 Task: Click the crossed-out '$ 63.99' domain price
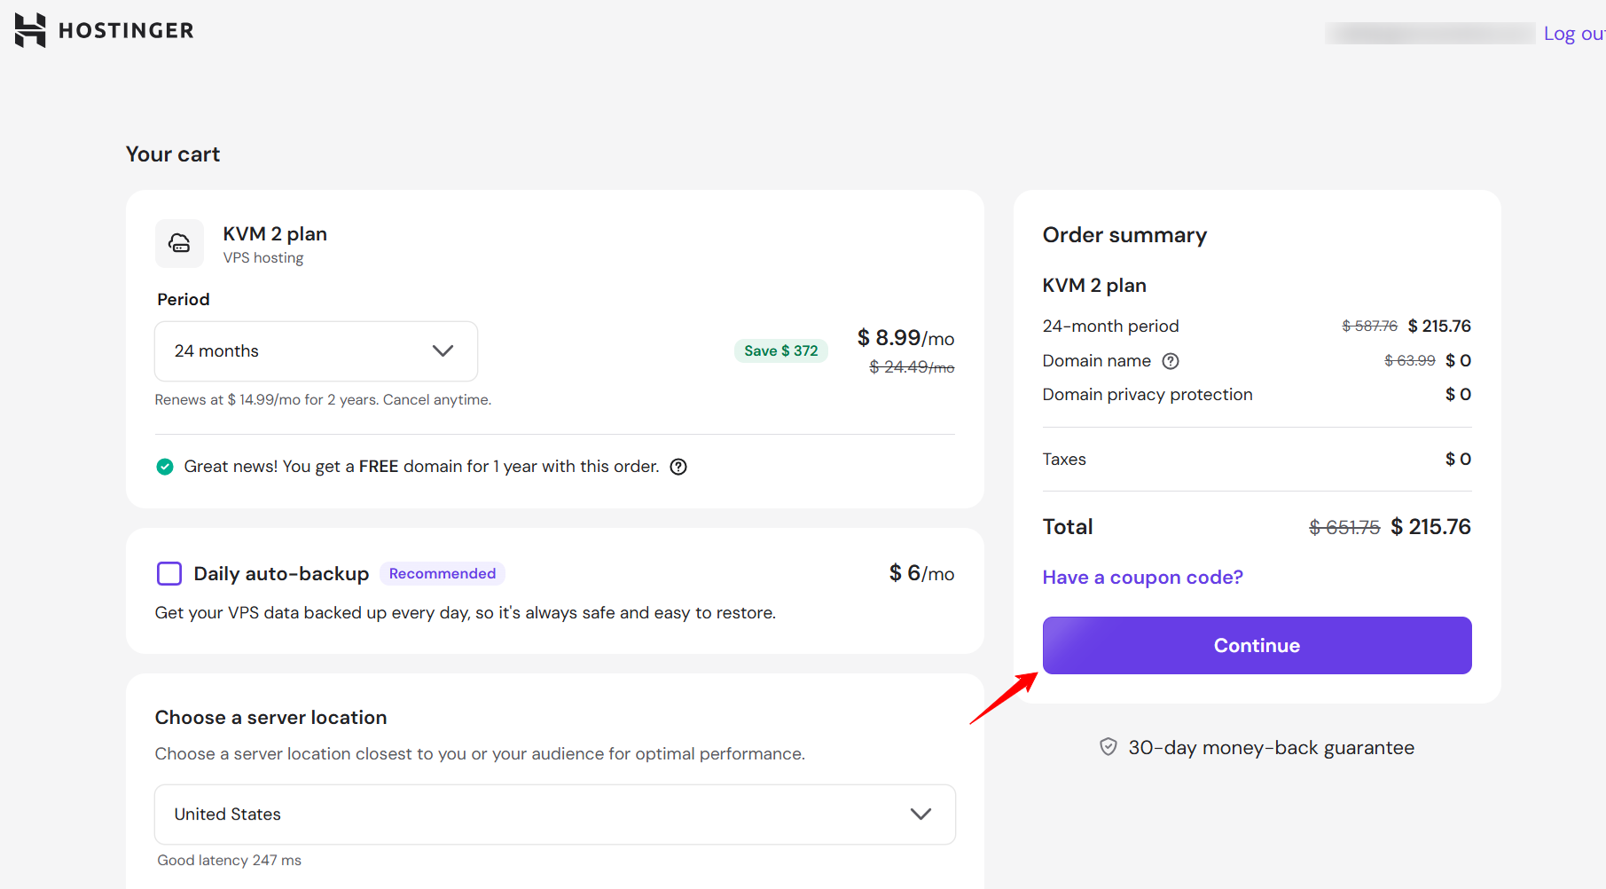pos(1410,360)
